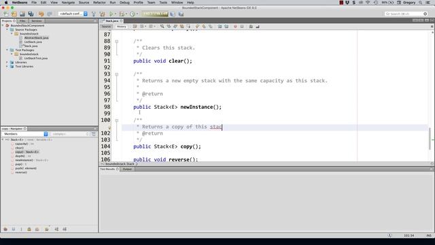Viewport: 435px width, 245px height.
Task: Open the Navigate menu
Action: (68, 3)
